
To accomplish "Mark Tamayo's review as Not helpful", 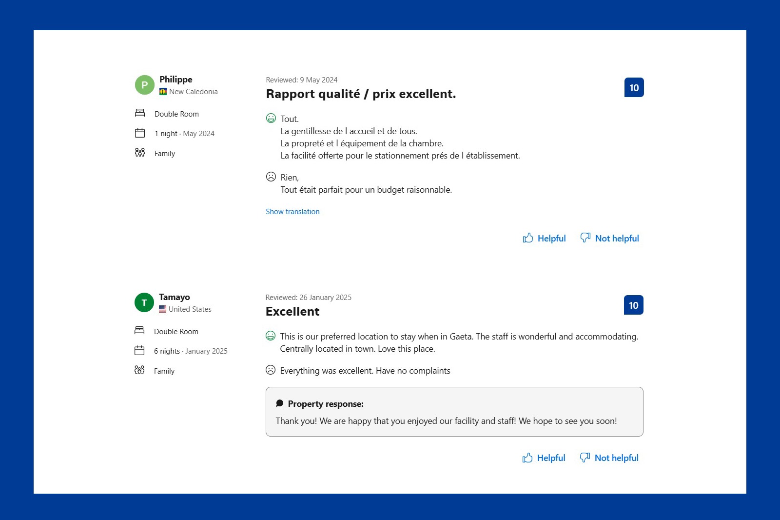I will click(609, 458).
